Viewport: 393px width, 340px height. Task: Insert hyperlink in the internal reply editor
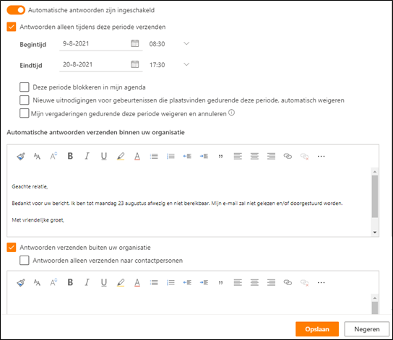pos(288,156)
